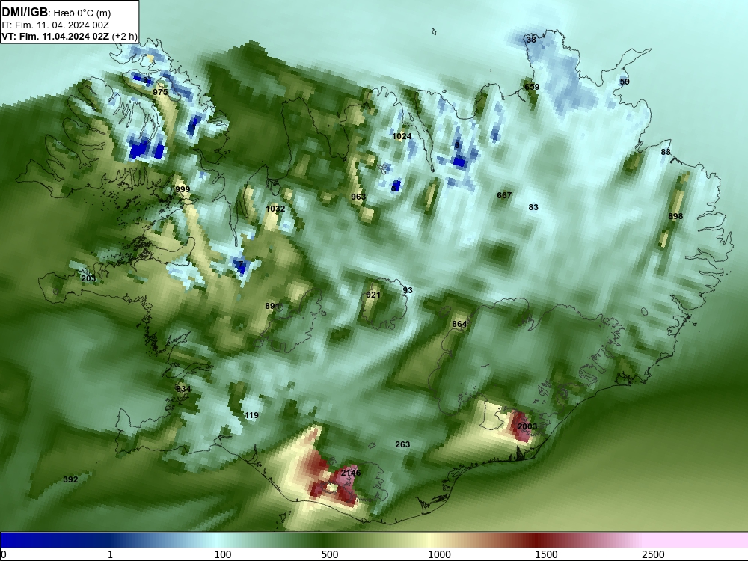Select the 59 value on the map
Screen dimensions: 748x561
pos(625,82)
